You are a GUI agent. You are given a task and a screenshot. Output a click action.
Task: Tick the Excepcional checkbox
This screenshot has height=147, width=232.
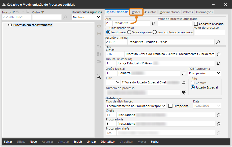pos(171,106)
